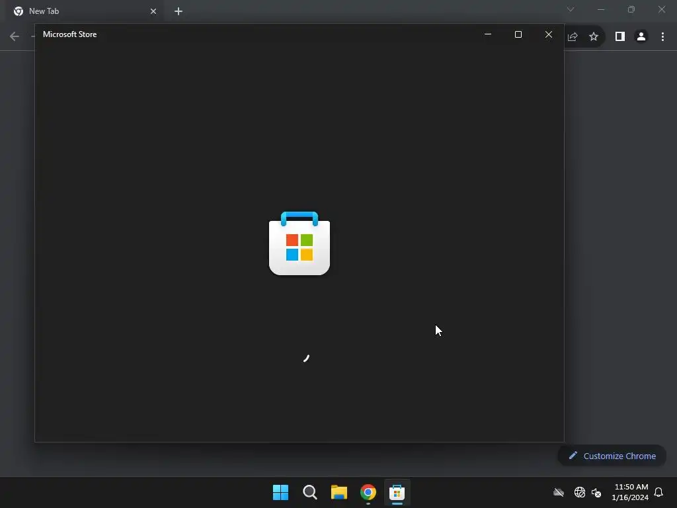Show the clock and date flyout
Viewport: 677px width, 508px height.
[x=630, y=492]
